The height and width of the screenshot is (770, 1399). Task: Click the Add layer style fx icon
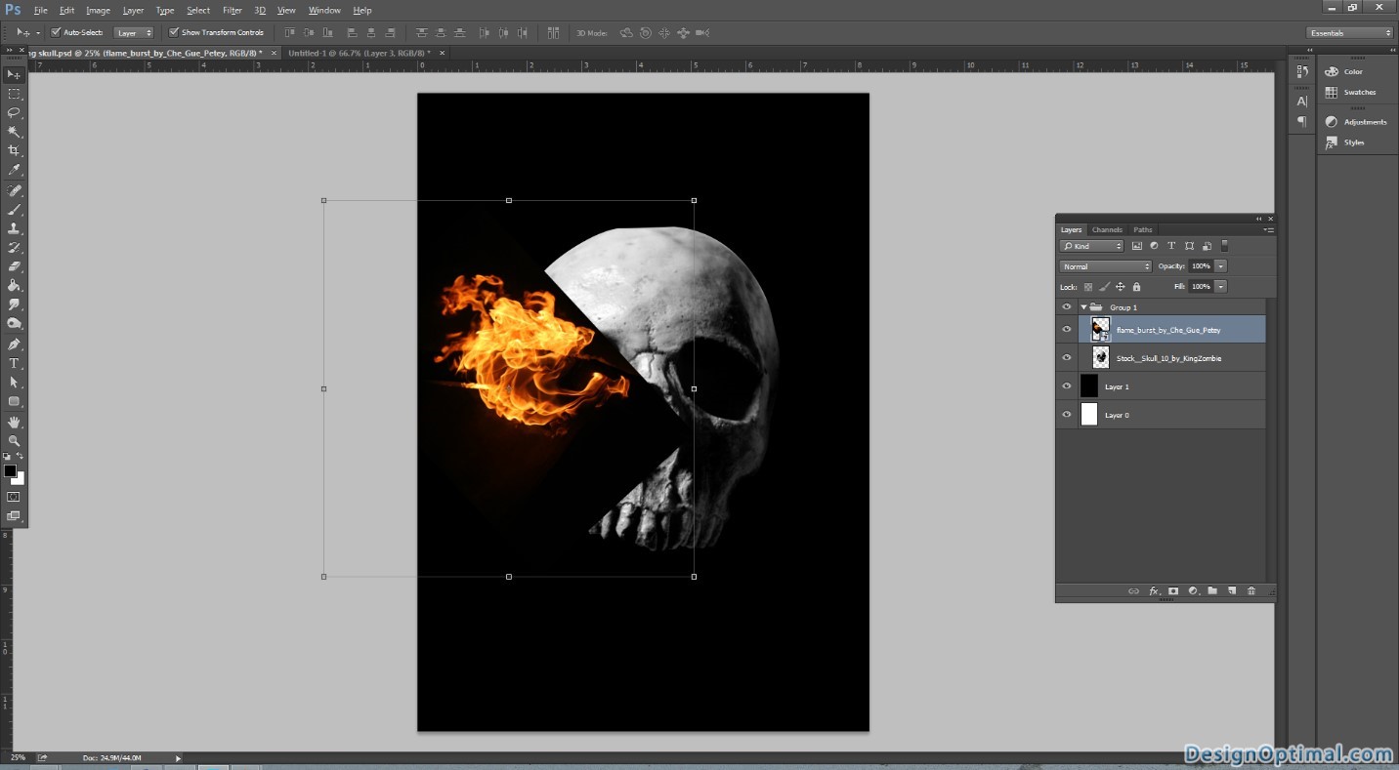click(x=1154, y=590)
